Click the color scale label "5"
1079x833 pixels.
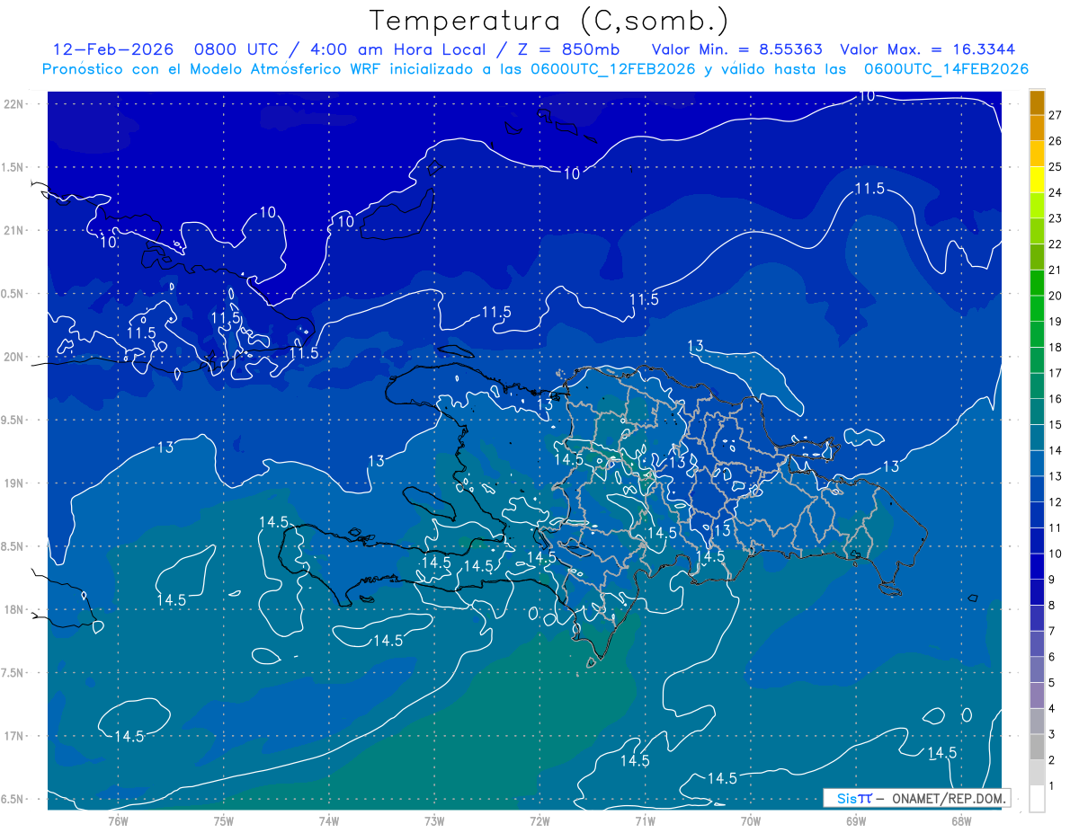point(1052,683)
